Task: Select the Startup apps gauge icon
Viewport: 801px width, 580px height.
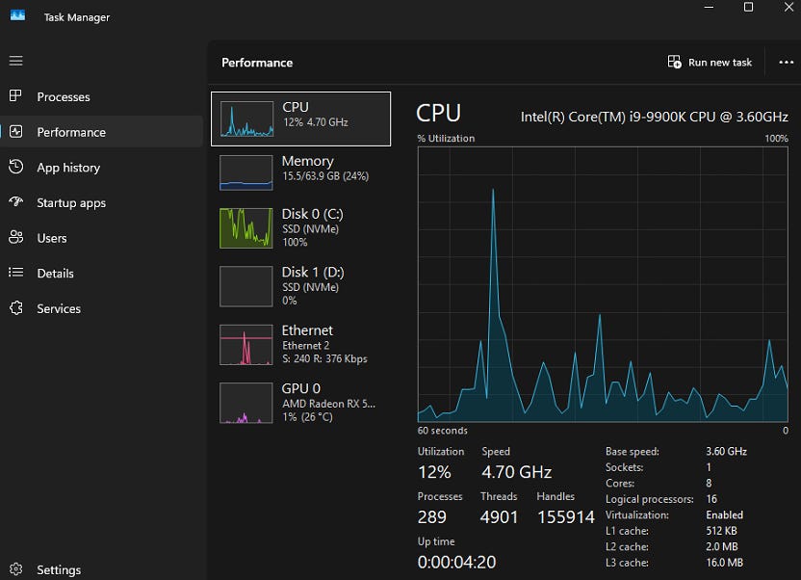Action: (15, 202)
